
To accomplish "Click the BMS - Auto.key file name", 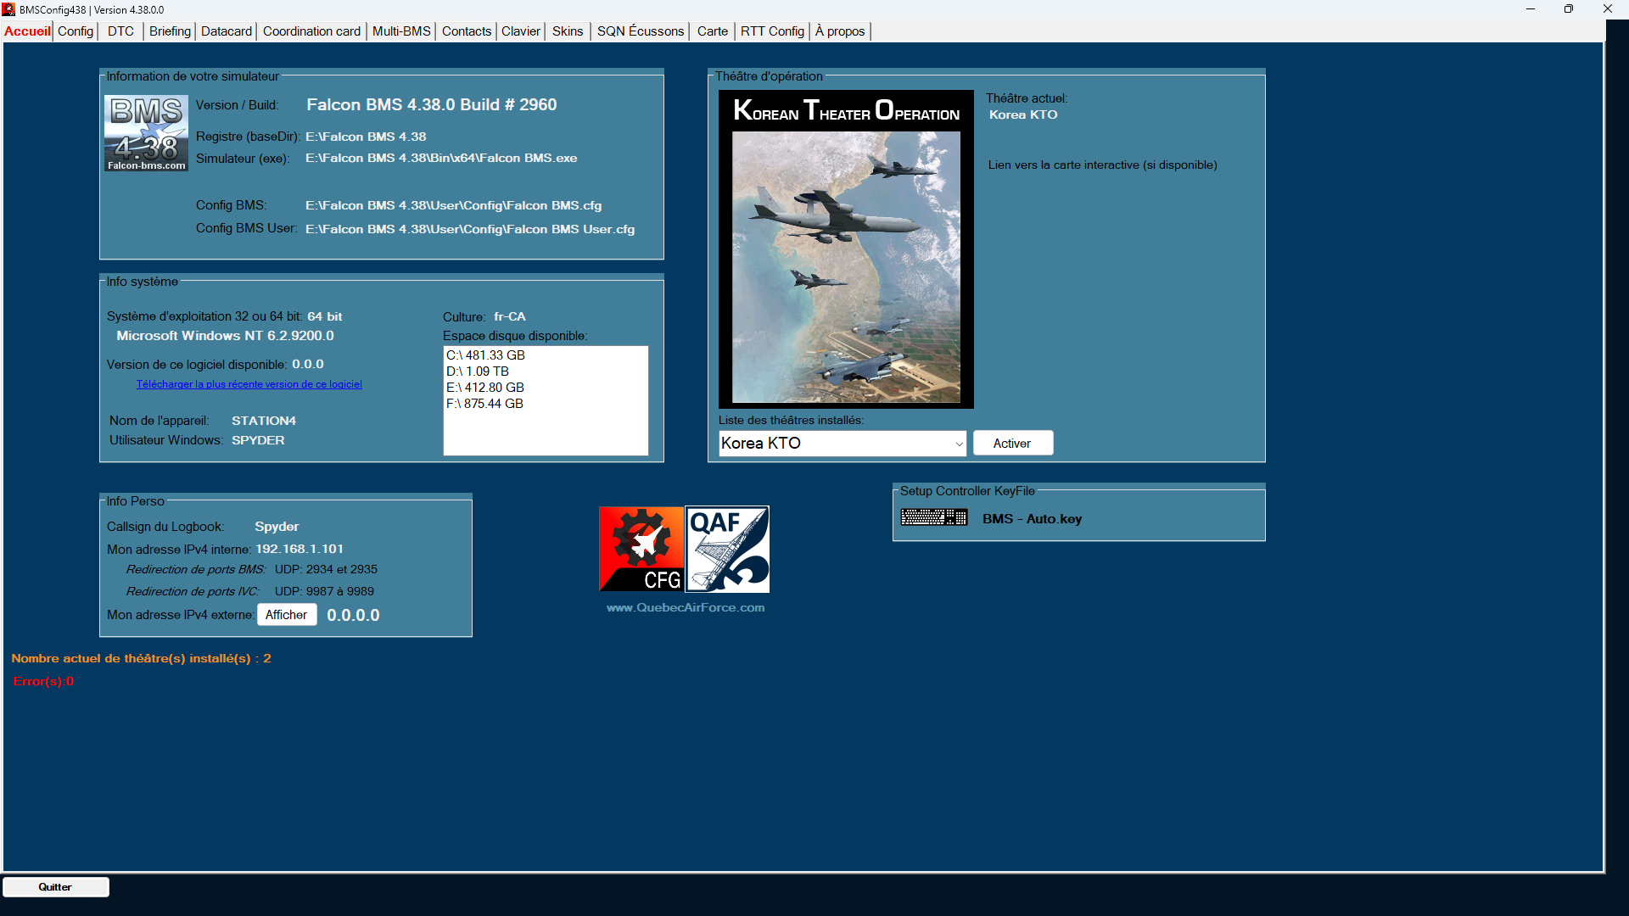I will (x=1032, y=519).
